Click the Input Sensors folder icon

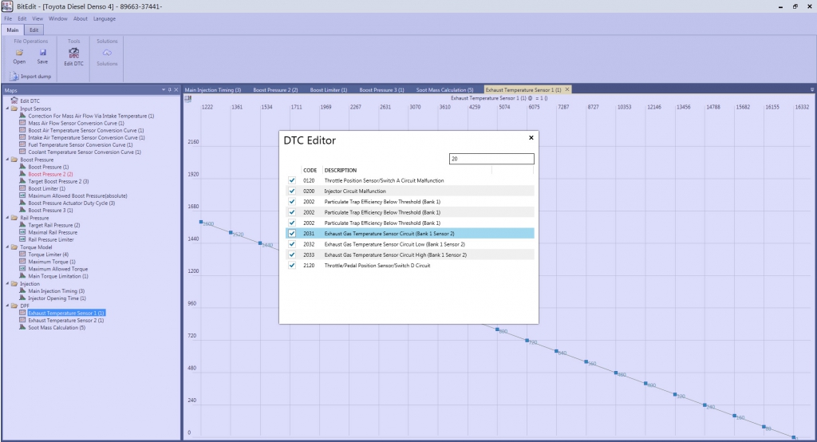[x=14, y=109]
